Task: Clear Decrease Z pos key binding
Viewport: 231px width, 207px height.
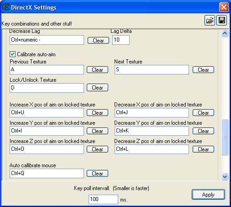Action: 203,149
